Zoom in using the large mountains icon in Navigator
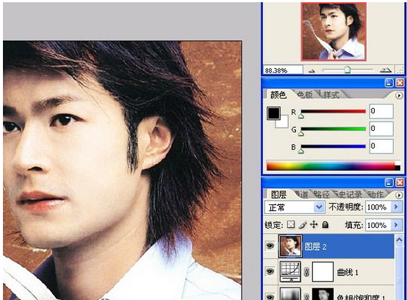 tap(385, 70)
